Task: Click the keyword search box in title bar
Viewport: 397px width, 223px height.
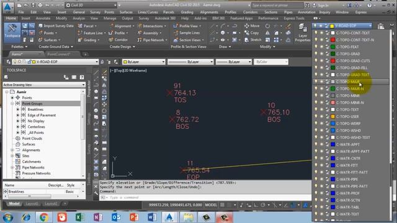Action: point(277,5)
